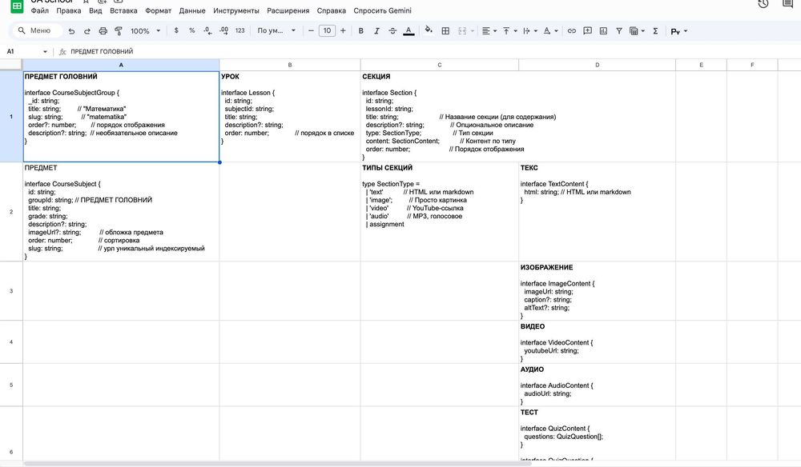
Task: Open the Файл menu
Action: coord(40,10)
